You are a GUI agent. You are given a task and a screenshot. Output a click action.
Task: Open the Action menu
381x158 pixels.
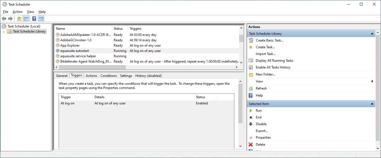[17, 12]
